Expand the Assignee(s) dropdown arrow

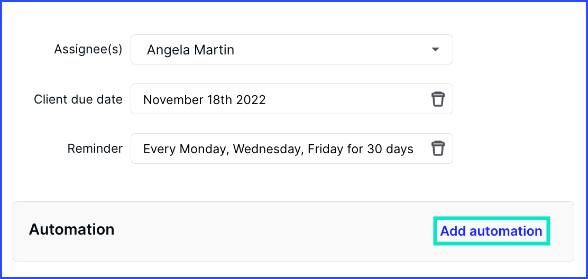435,50
